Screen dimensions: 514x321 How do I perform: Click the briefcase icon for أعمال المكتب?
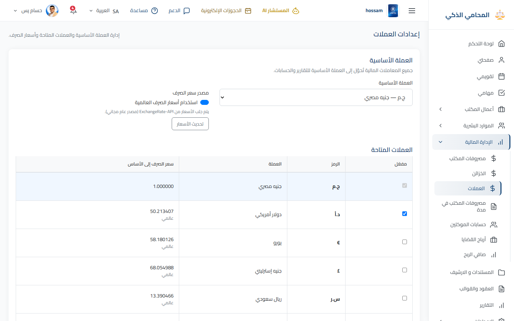[502, 109]
